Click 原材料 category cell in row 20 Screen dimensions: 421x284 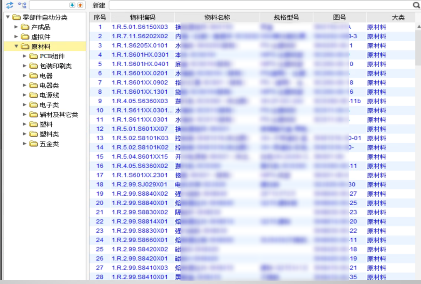376,203
